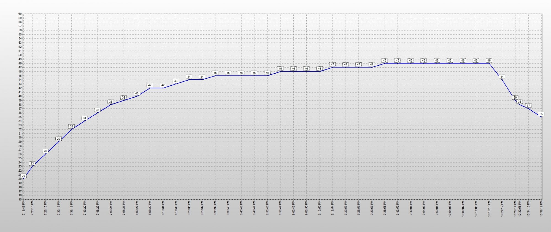The width and height of the screenshot is (551, 232).
Task: Click the 10:39:19 PM time axis label
Action: pos(541,209)
